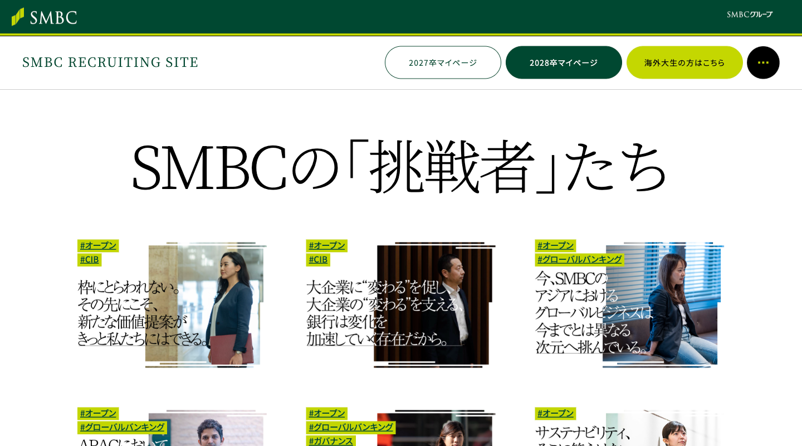Click the 海外大生の方はこちら button
This screenshot has width=802, height=446.
coord(684,62)
